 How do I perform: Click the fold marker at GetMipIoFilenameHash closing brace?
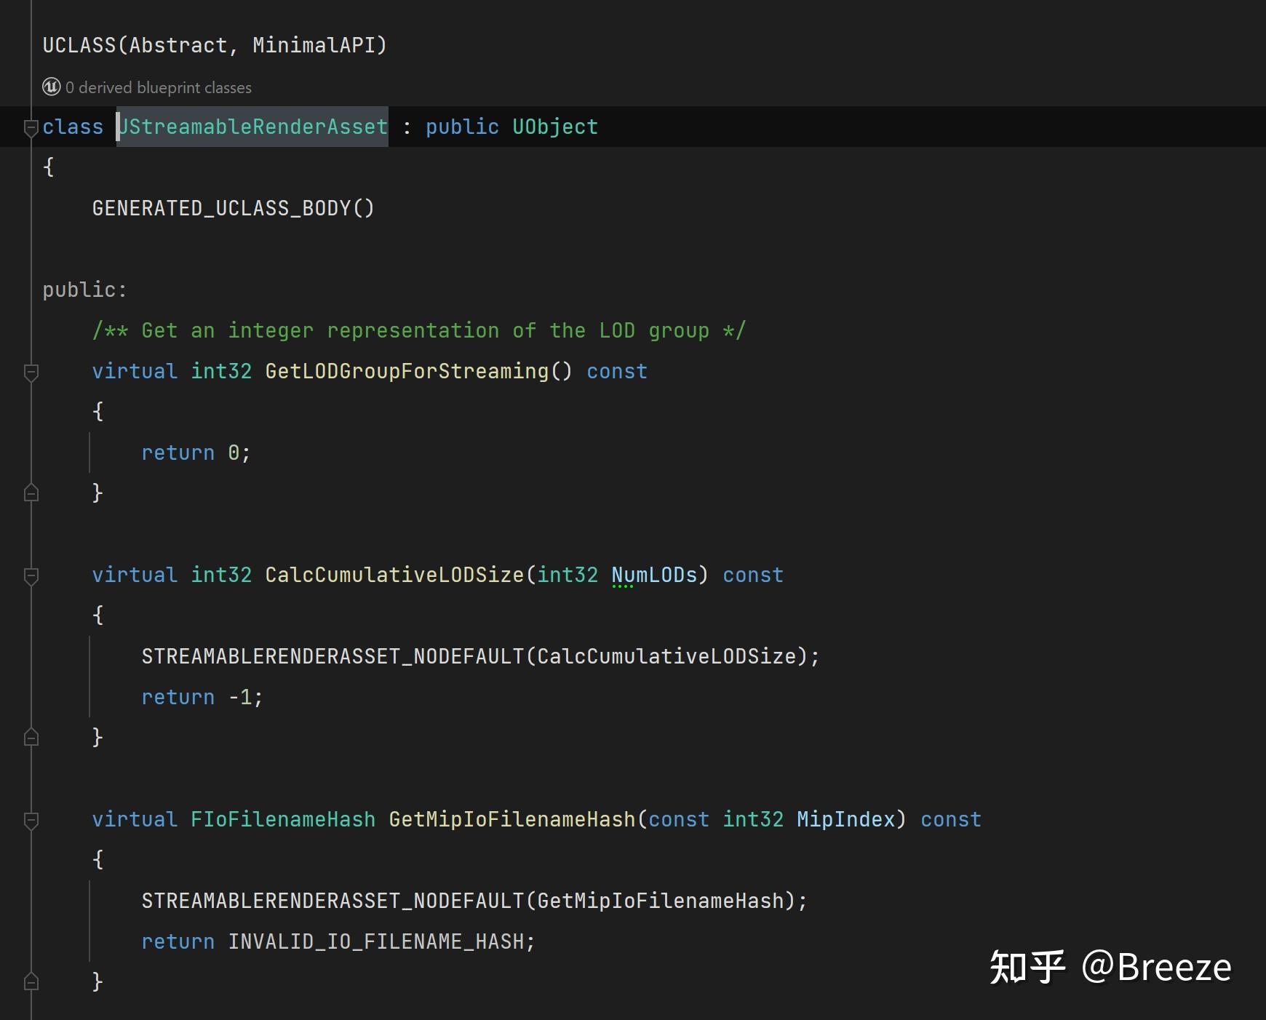30,981
